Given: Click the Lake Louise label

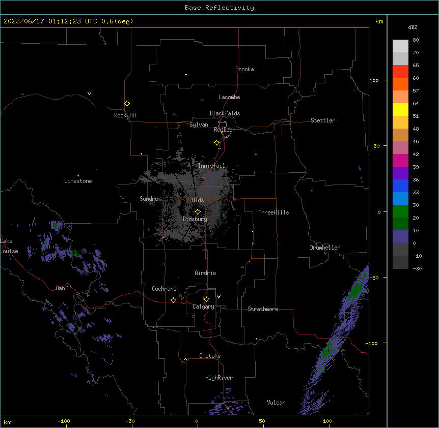Looking at the screenshot, I should point(9,246).
